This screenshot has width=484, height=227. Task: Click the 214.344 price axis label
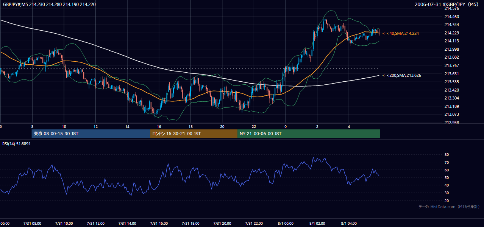pos(451,25)
